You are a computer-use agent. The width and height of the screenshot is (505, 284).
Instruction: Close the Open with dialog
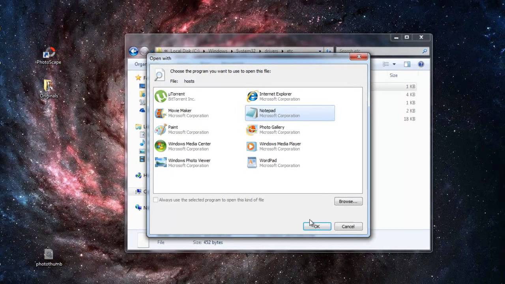click(x=359, y=57)
